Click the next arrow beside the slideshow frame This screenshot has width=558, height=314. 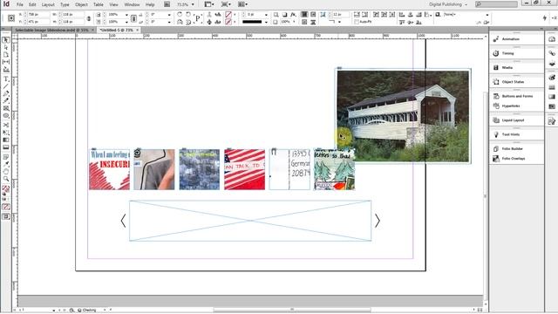pos(378,221)
